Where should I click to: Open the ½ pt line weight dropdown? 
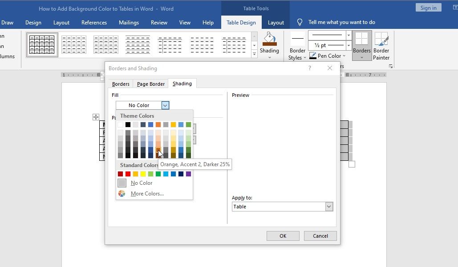pyautogui.click(x=349, y=45)
